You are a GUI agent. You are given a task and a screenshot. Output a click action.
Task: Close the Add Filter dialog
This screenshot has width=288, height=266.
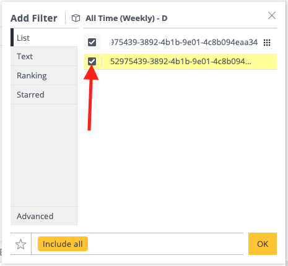tap(272, 15)
